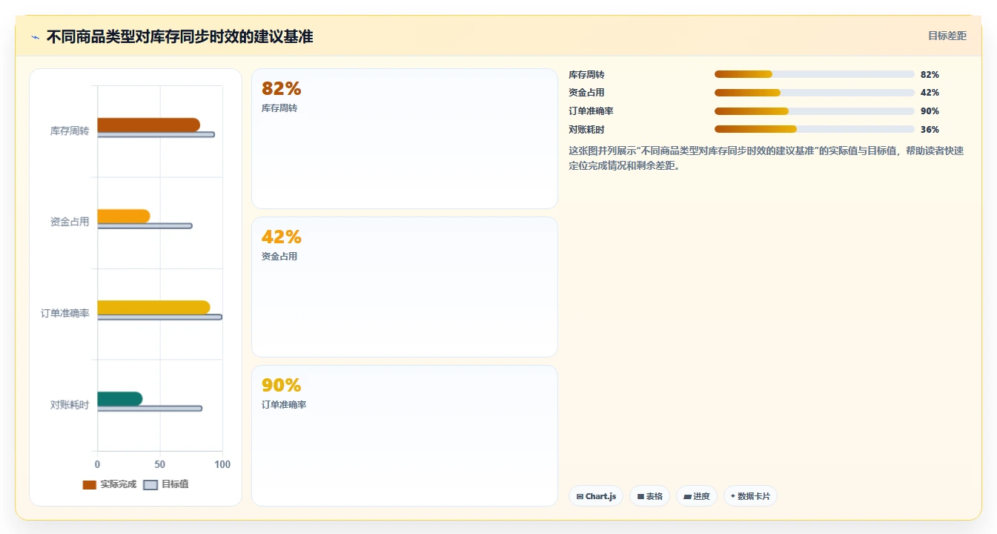The height and width of the screenshot is (534, 997).
Task: Click 库存周转 axis label in bar chart
Action: click(70, 131)
